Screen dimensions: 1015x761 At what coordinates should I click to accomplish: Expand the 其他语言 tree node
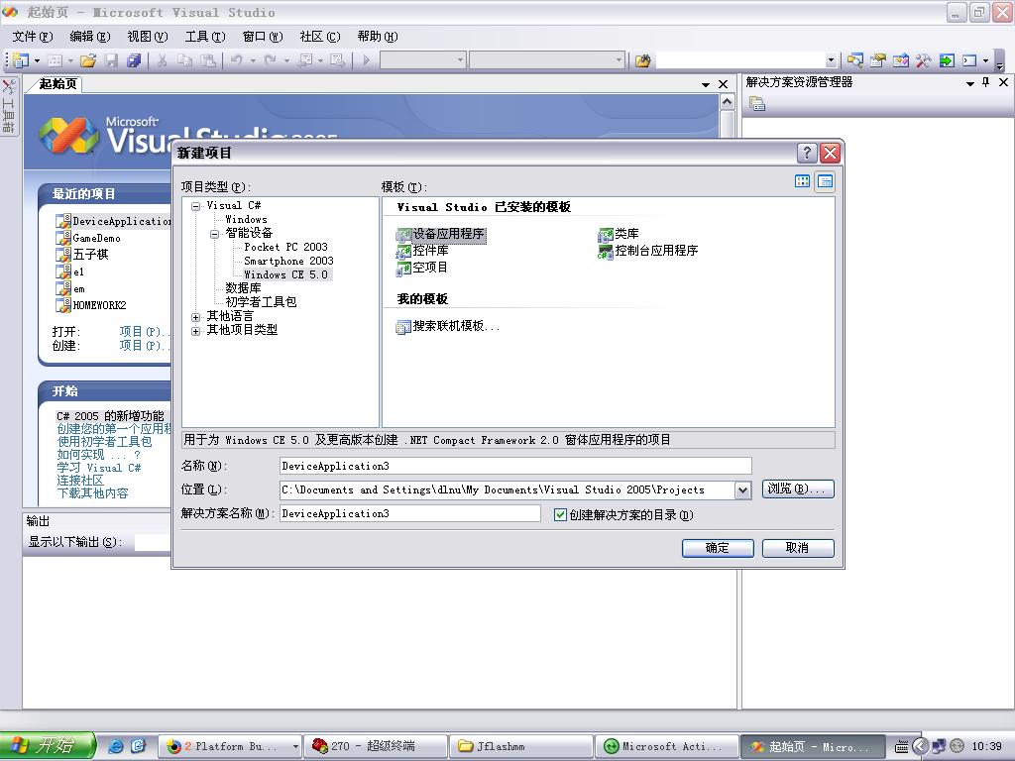pyautogui.click(x=195, y=317)
